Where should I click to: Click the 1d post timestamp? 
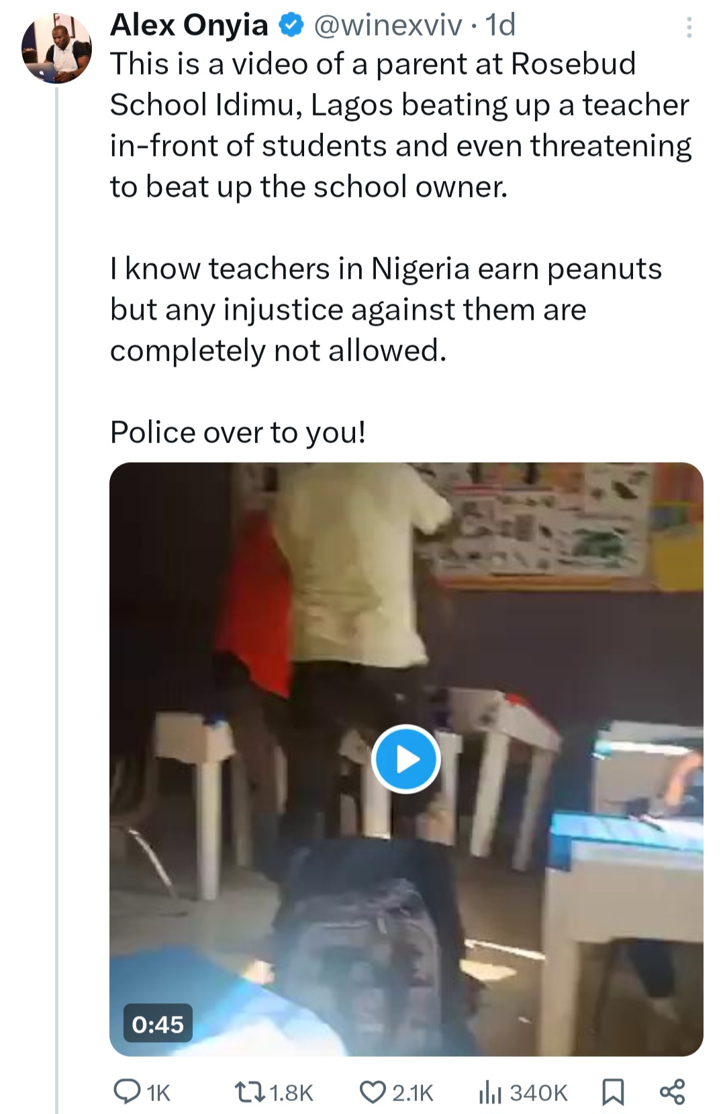click(x=500, y=26)
